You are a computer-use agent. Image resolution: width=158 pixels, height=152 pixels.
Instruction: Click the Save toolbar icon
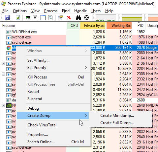(x=7, y=17)
